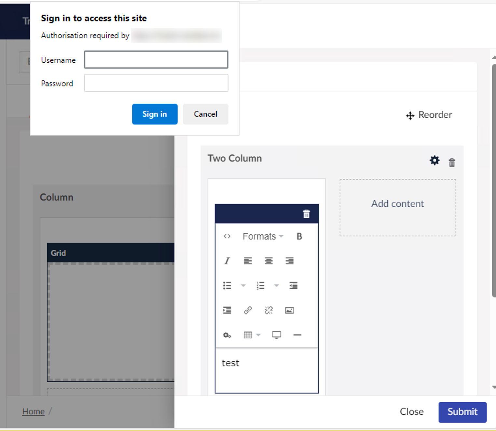This screenshot has width=496, height=431.
Task: Open the bullet list style dropdown arrow
Action: (243, 286)
